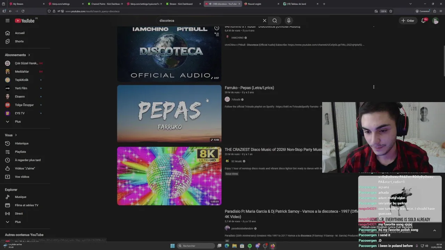Open Spotify from the taskbar

[250, 246]
